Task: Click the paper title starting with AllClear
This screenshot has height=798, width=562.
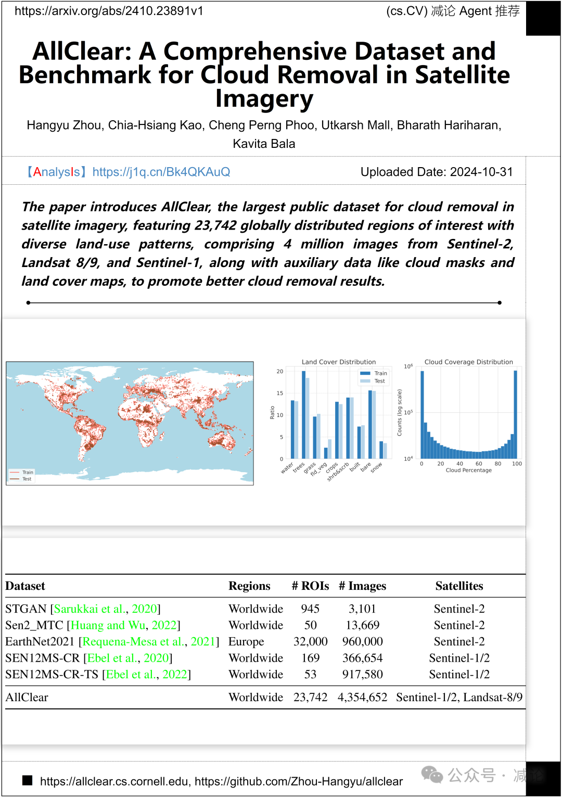Action: pos(264,74)
